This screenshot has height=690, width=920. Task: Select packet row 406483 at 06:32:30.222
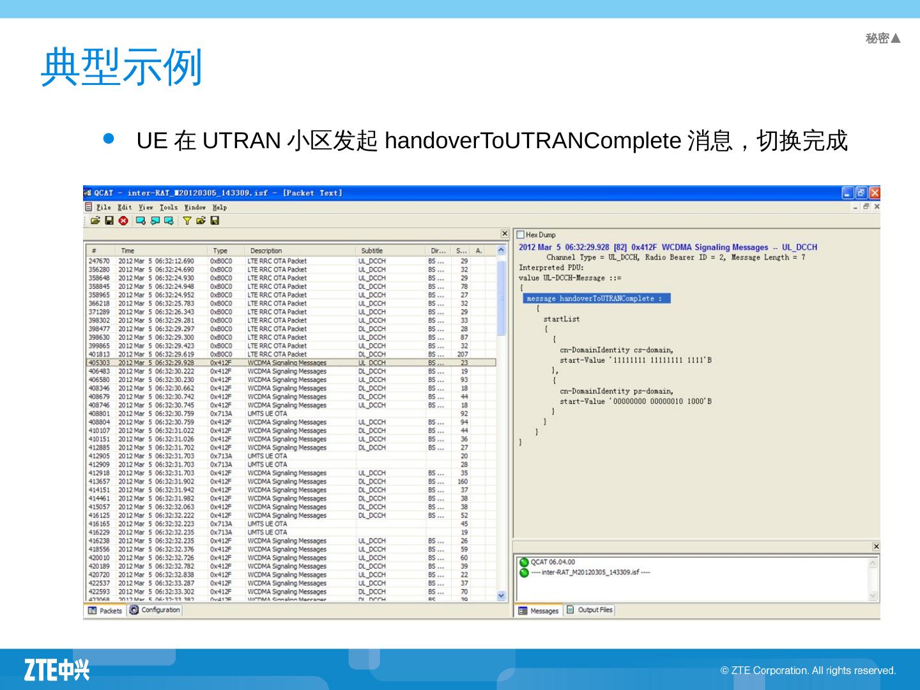[x=291, y=371]
